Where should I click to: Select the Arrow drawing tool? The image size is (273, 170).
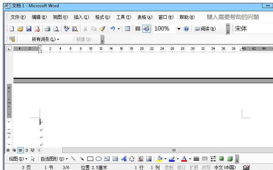pyautogui.click(x=82, y=159)
